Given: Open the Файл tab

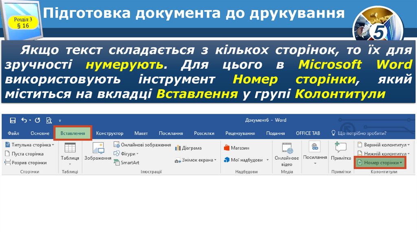Looking at the screenshot, I should [x=13, y=133].
